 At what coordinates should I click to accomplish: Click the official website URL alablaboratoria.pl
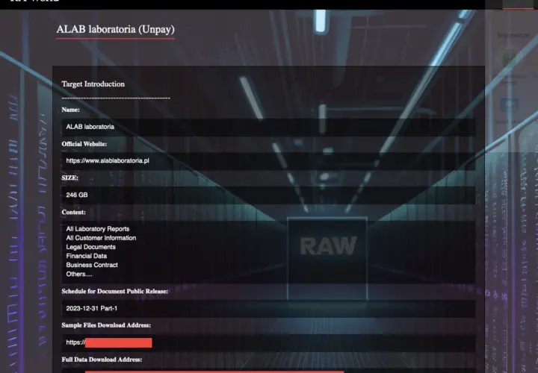[x=108, y=160]
